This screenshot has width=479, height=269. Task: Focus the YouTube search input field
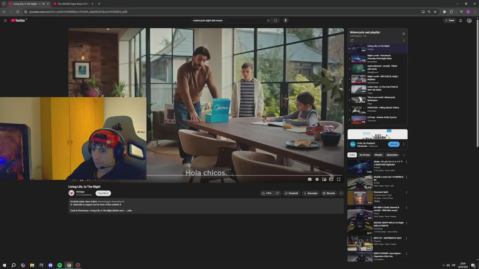pos(228,21)
